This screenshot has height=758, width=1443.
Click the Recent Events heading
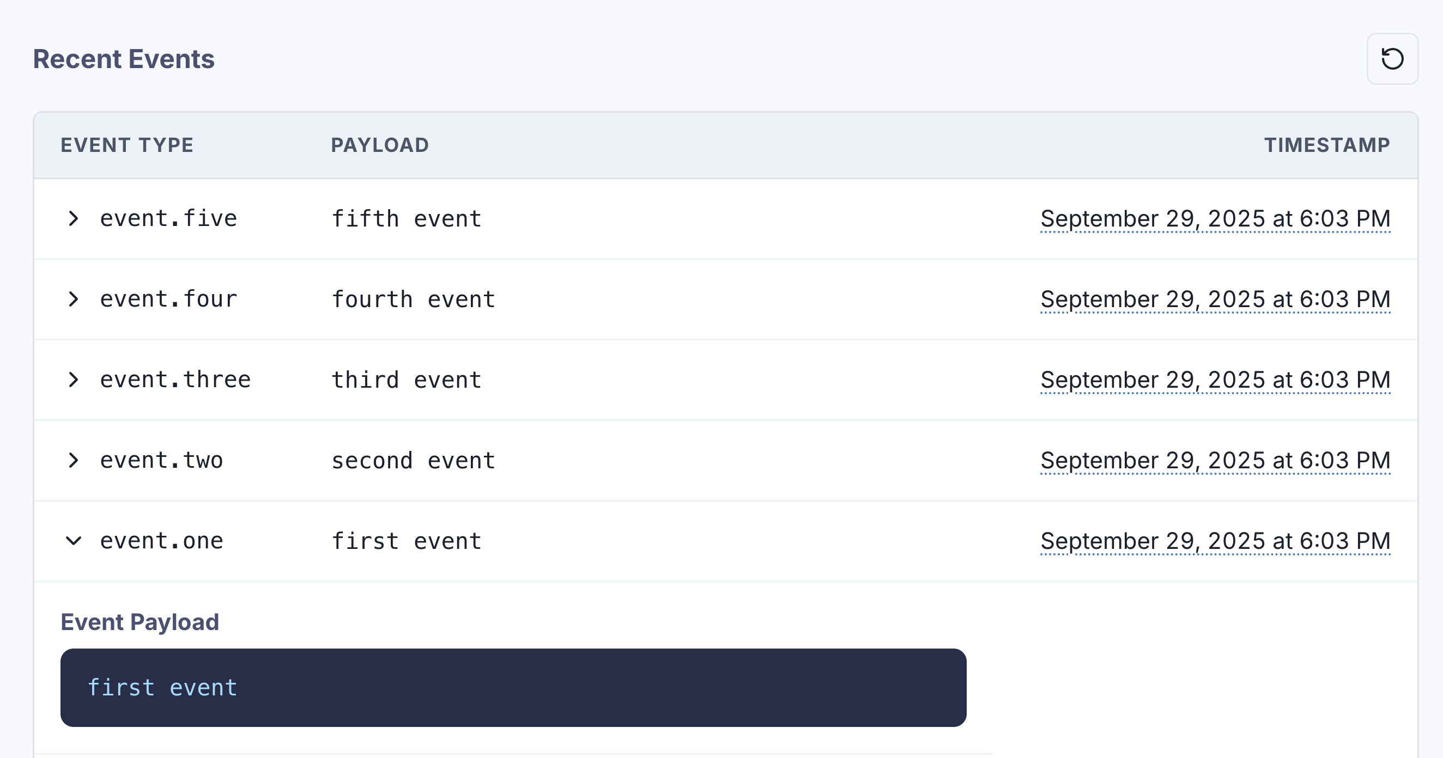point(124,59)
